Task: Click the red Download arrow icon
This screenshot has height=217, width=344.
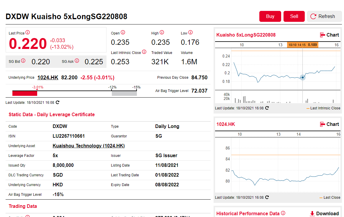Action: point(312,213)
